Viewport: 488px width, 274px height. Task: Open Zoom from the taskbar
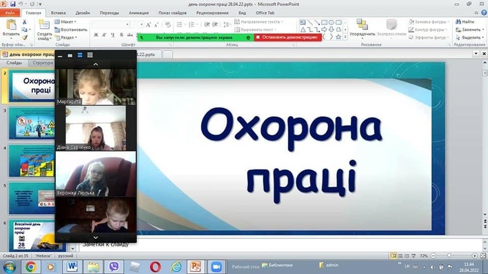(x=216, y=267)
